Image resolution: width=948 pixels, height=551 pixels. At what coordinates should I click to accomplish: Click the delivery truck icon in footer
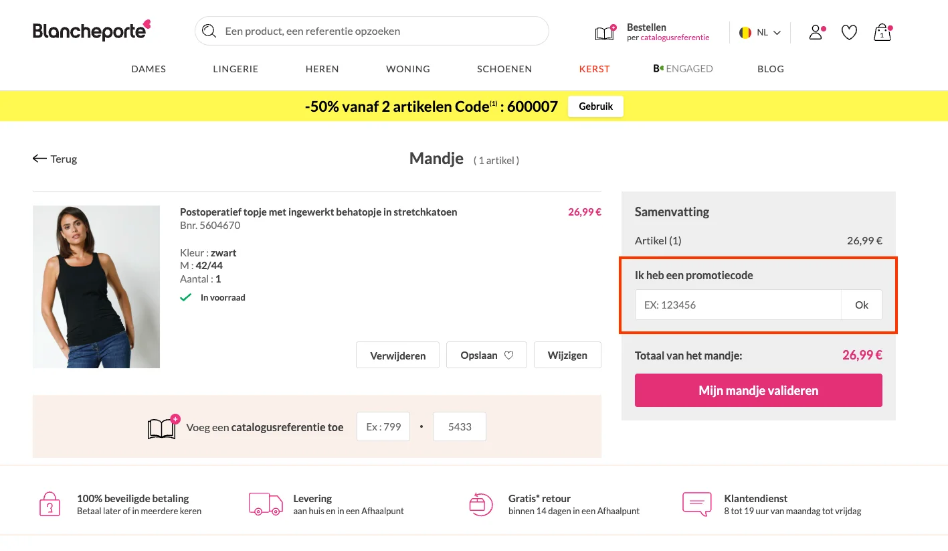pyautogui.click(x=265, y=503)
